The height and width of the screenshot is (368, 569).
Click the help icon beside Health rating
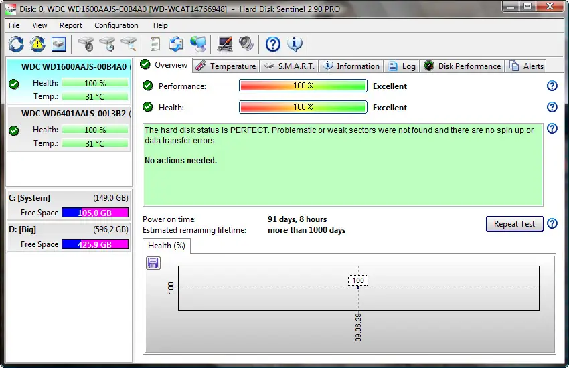[x=552, y=107]
